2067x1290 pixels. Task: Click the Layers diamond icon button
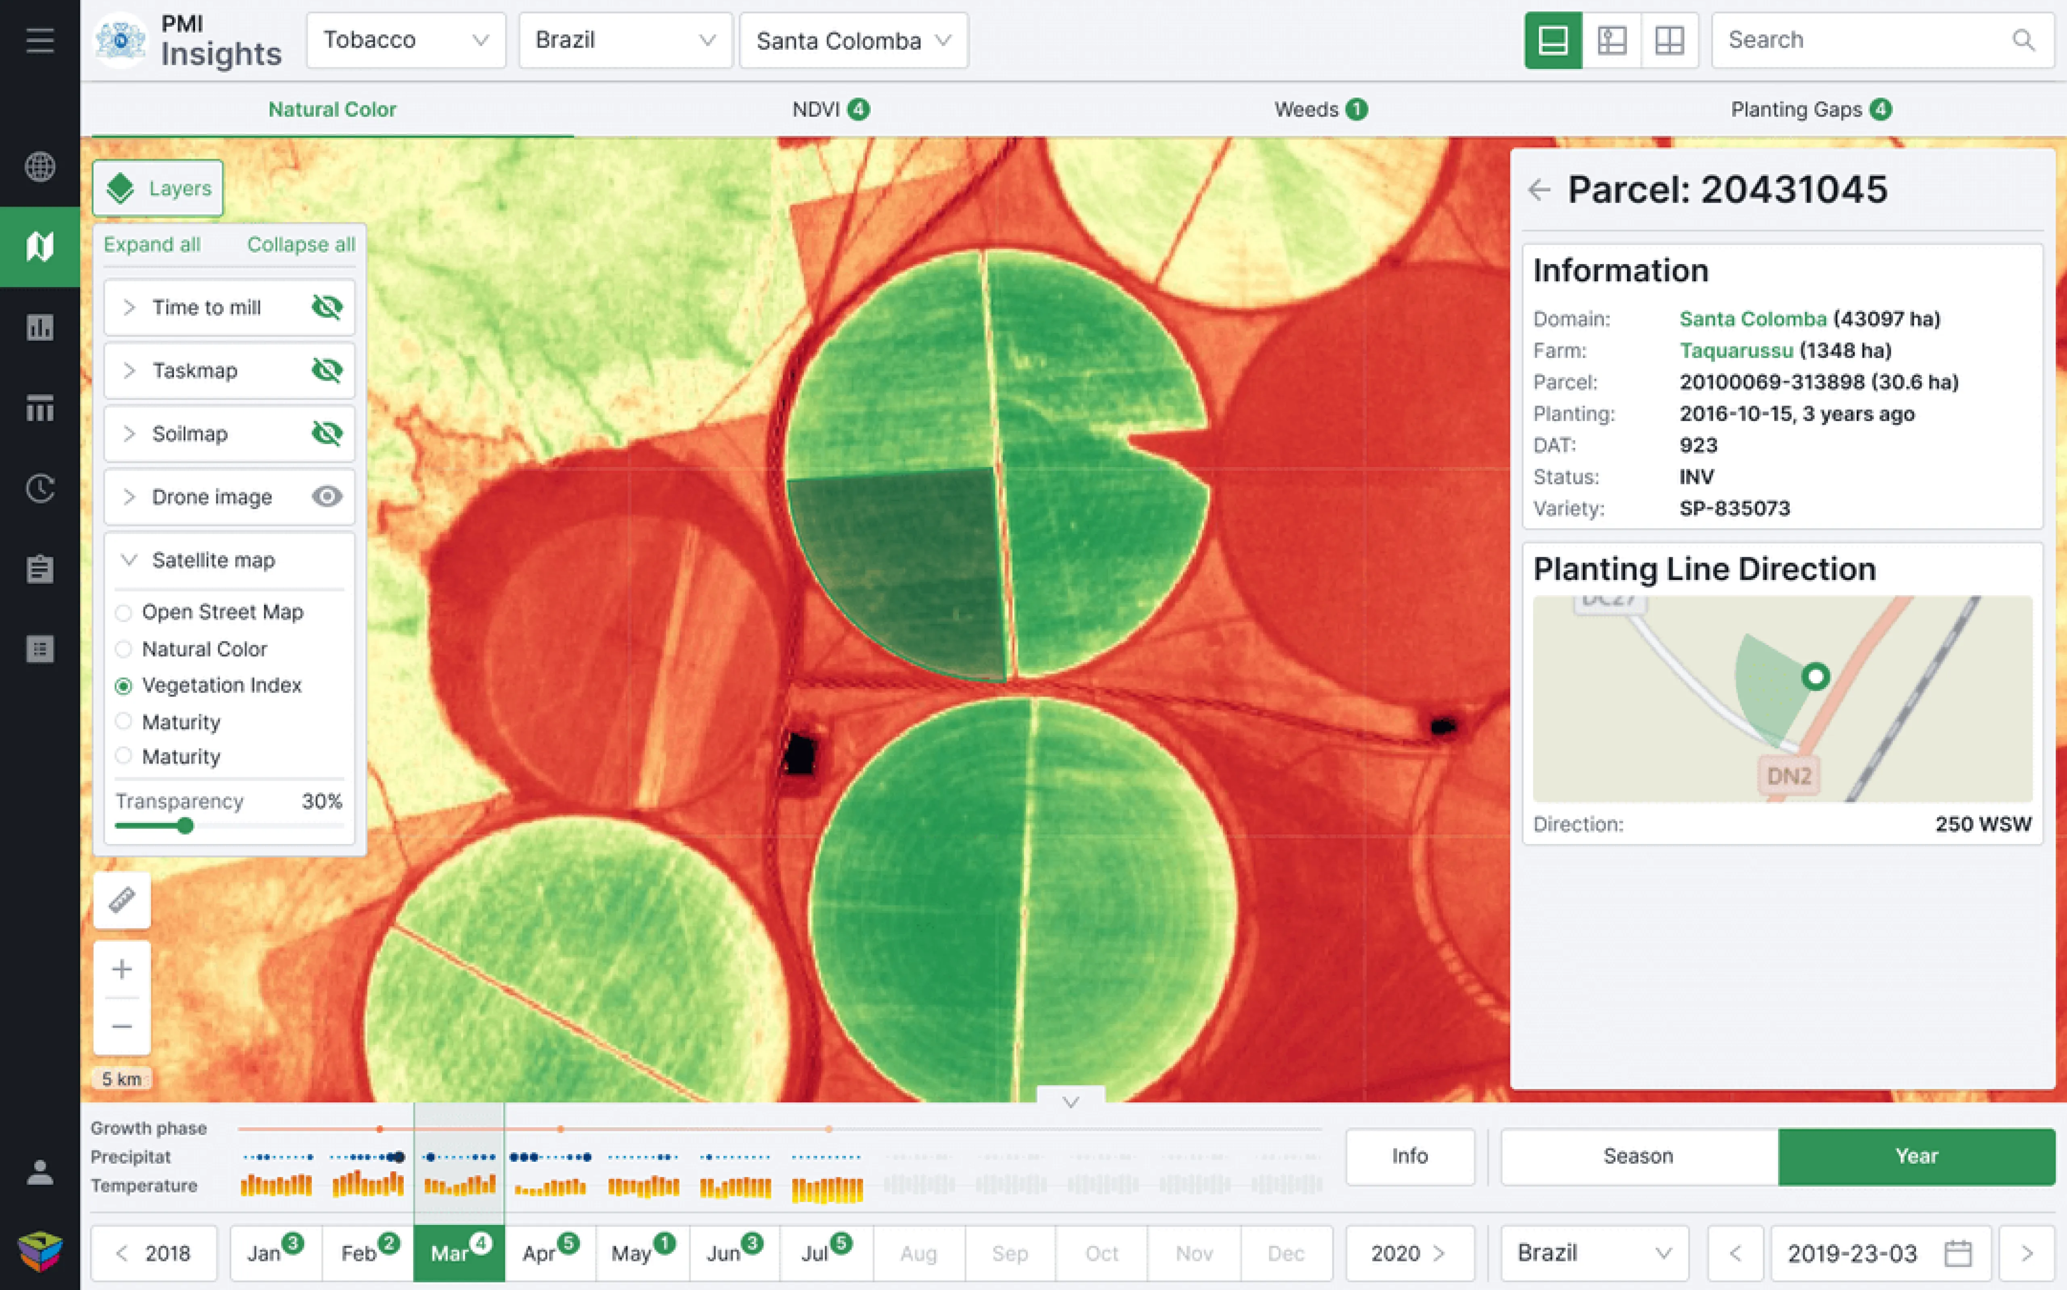tap(158, 188)
